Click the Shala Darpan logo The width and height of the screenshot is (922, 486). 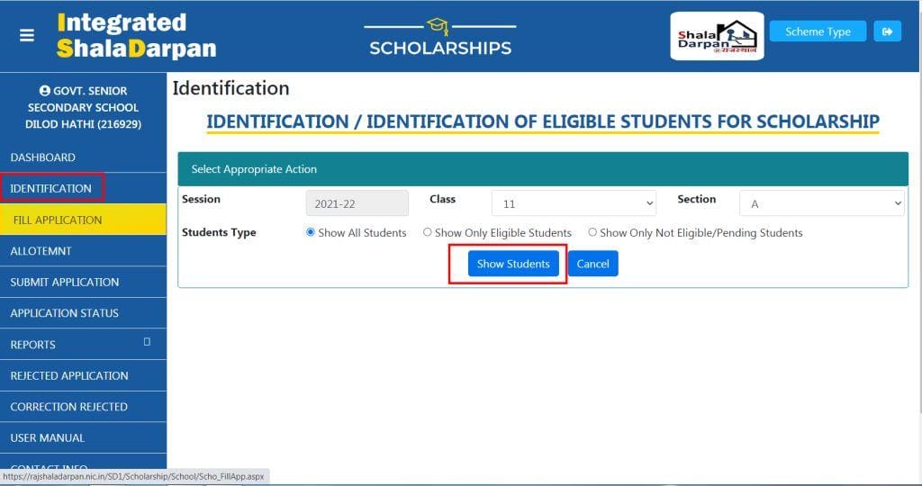(x=717, y=36)
